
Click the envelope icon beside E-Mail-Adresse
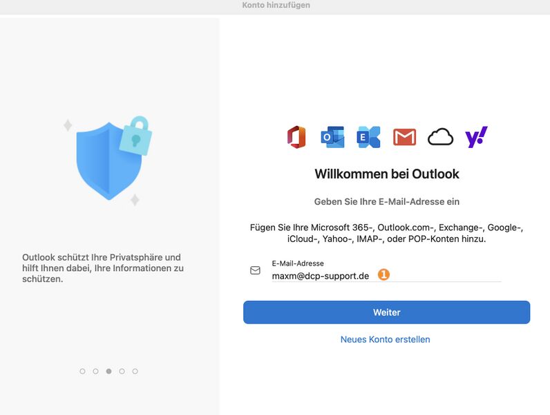point(255,270)
